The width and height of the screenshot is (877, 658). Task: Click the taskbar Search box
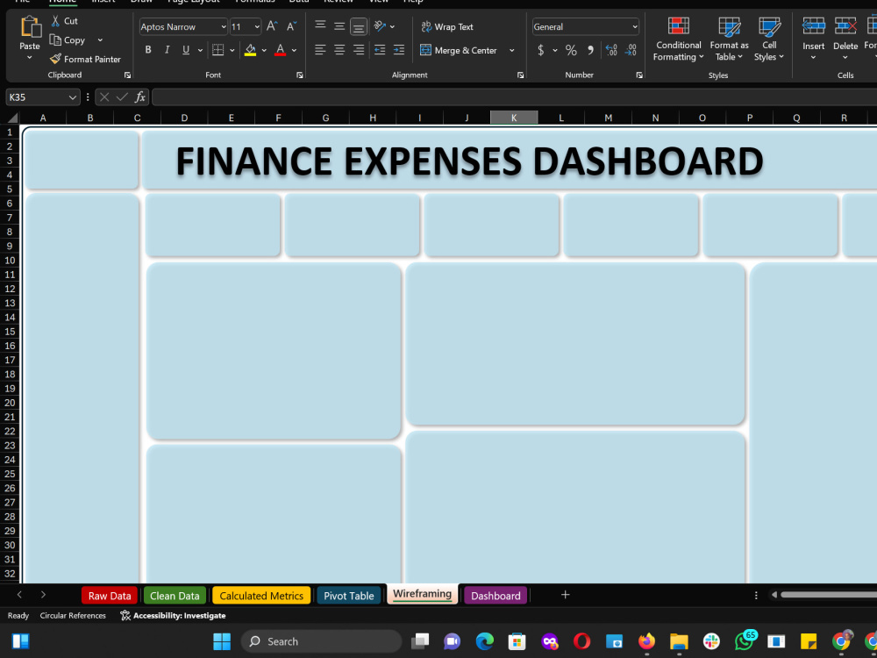click(321, 641)
